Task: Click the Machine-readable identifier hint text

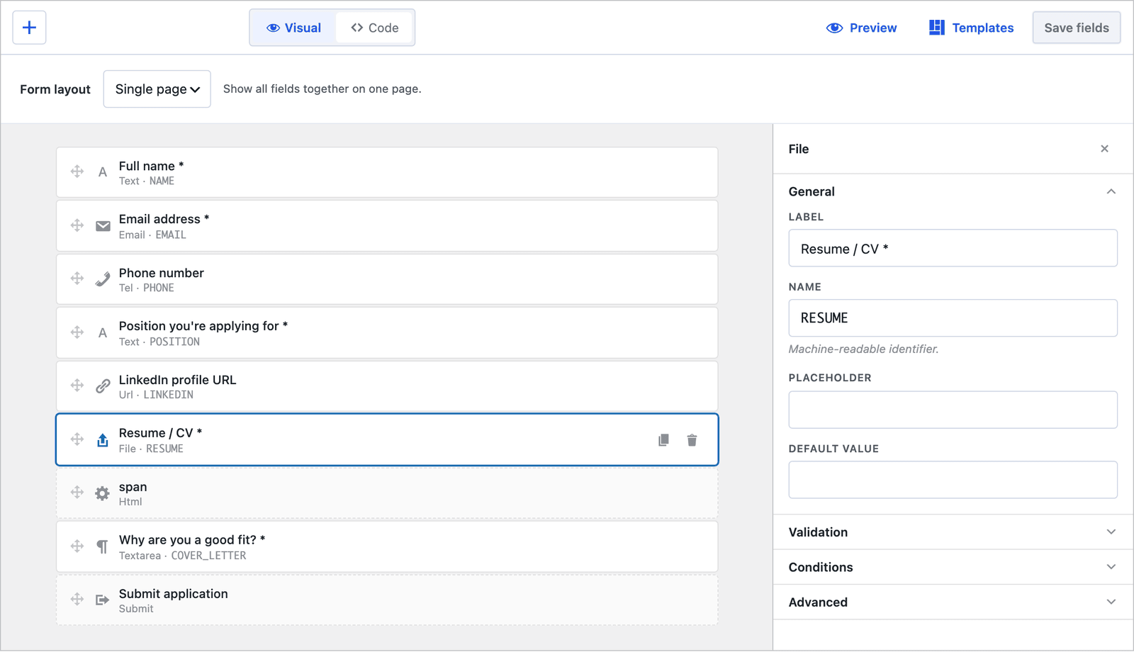Action: tap(863, 349)
